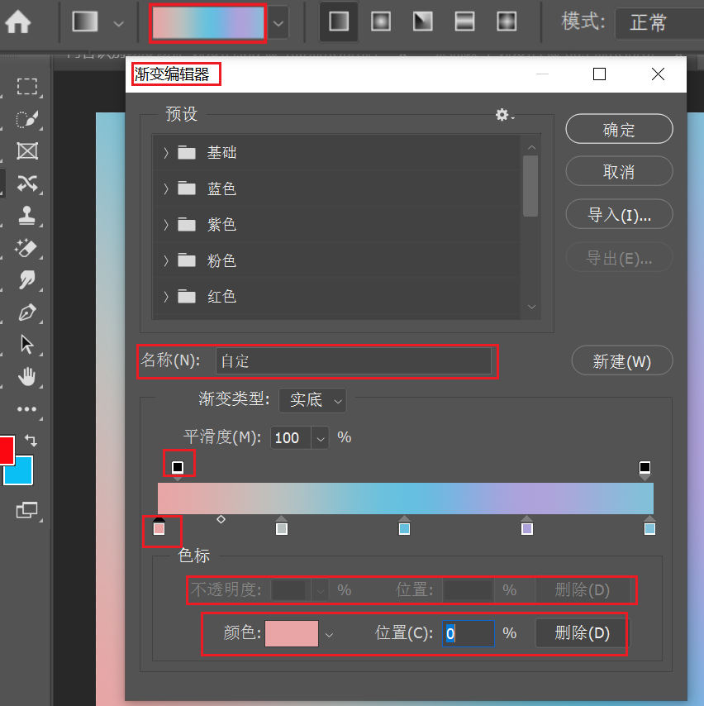Viewport: 704px width, 706px height.
Task: Select the Rectangular Marquee tool
Action: (27, 87)
